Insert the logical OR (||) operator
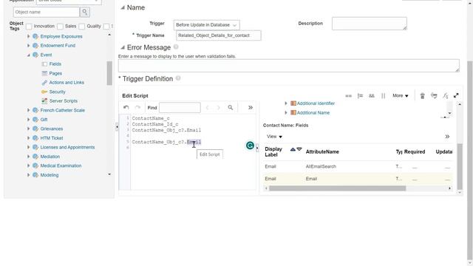 (x=383, y=95)
